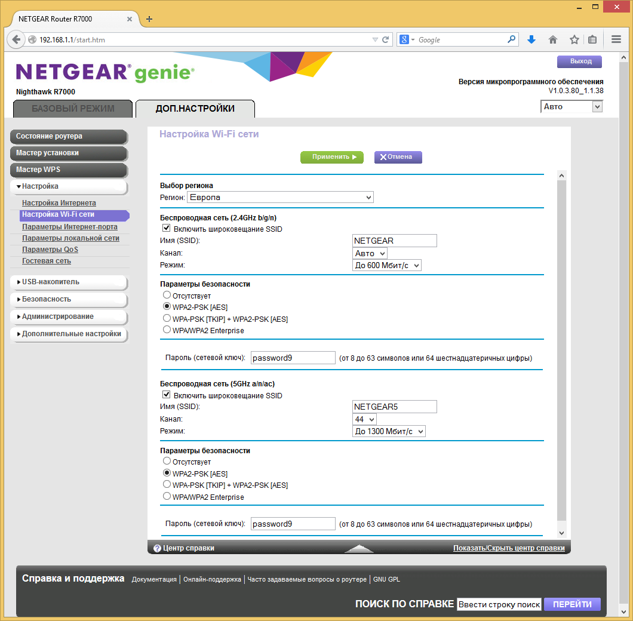This screenshot has width=633, height=621.
Task: Expand Дополнительные настройки sidebar section
Action: pyautogui.click(x=69, y=334)
